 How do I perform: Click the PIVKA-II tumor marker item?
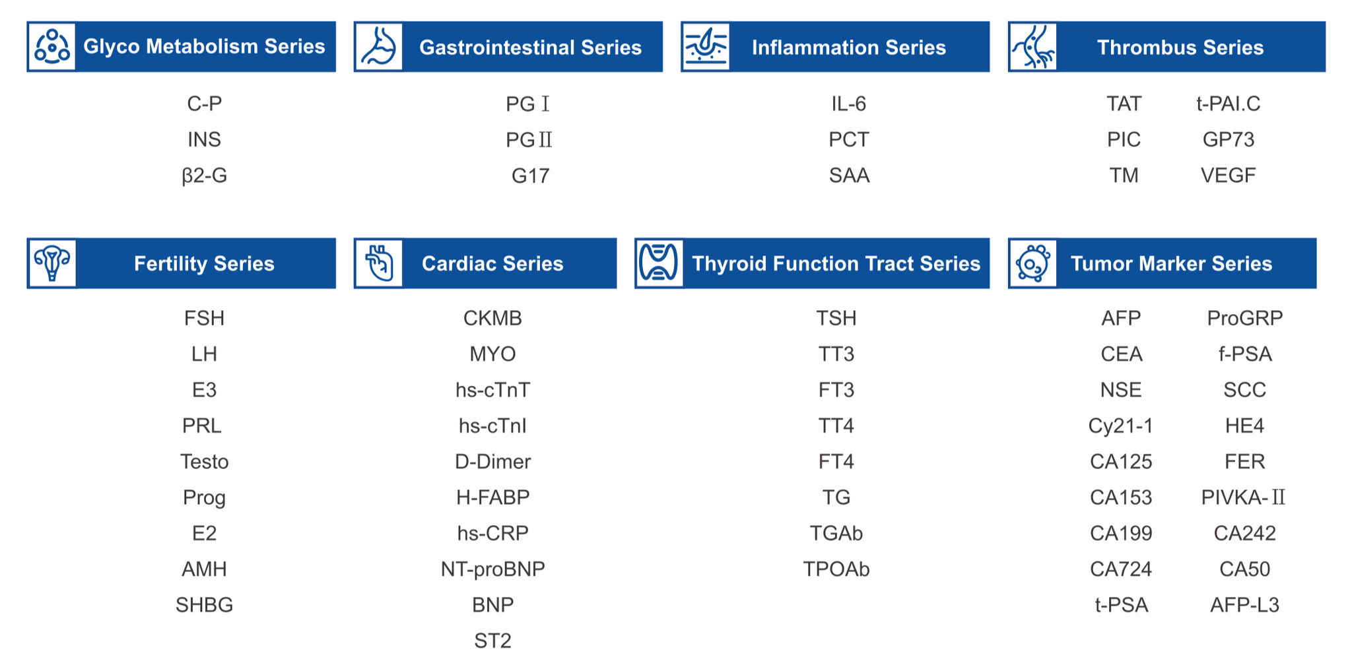pyautogui.click(x=1244, y=497)
